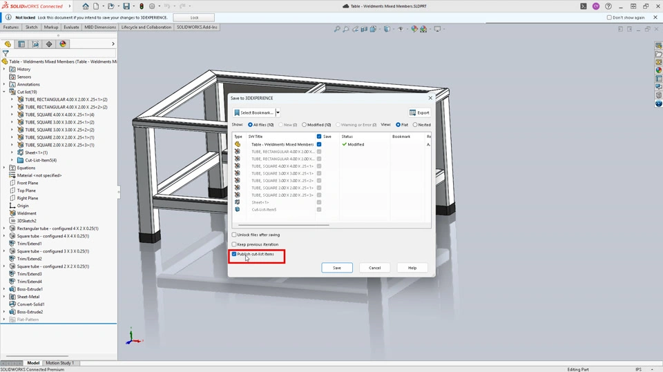The image size is (663, 372).
Task: Select the Modified (10) radio button
Action: [x=304, y=125]
